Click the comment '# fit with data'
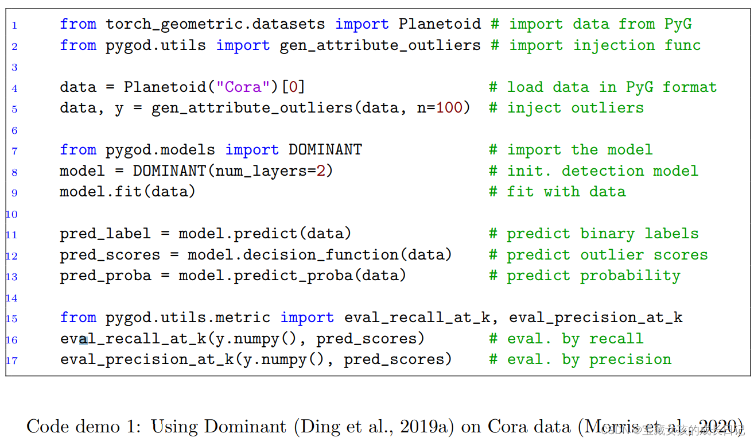Viewport: 754px width, 441px height. [557, 192]
